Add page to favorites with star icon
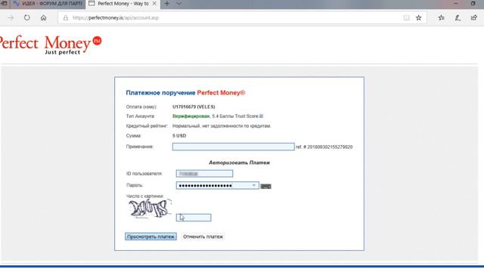Screen dimensions: 484x272 point(418,18)
